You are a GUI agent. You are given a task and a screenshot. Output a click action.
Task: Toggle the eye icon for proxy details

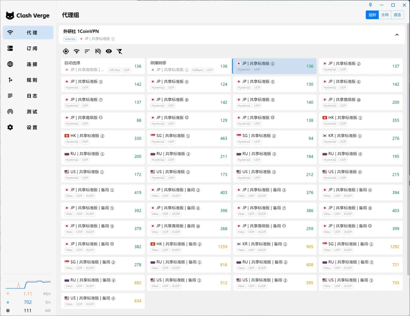click(109, 51)
